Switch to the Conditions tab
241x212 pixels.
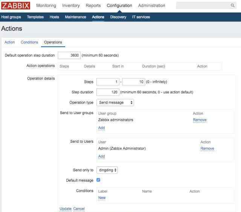click(x=29, y=42)
